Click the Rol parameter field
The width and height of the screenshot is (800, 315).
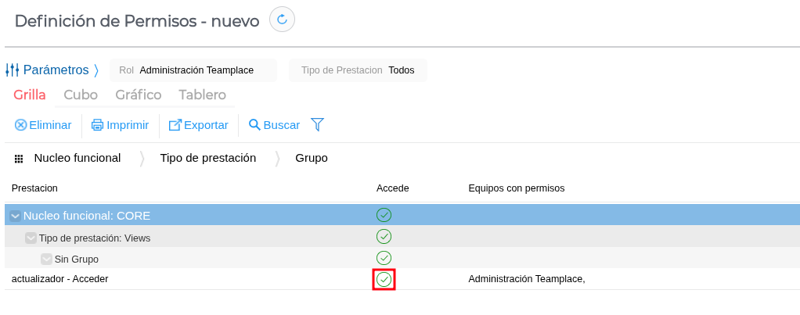[193, 70]
